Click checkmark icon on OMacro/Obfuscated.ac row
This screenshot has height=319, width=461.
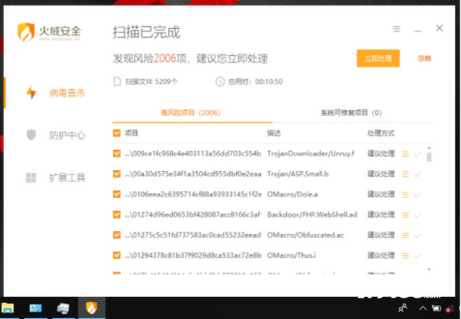point(418,235)
